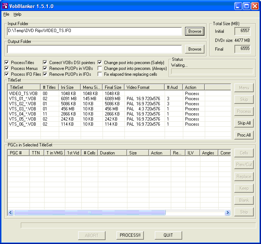Click the PGC # column header
This screenshot has height=244, width=261.
tap(19, 153)
